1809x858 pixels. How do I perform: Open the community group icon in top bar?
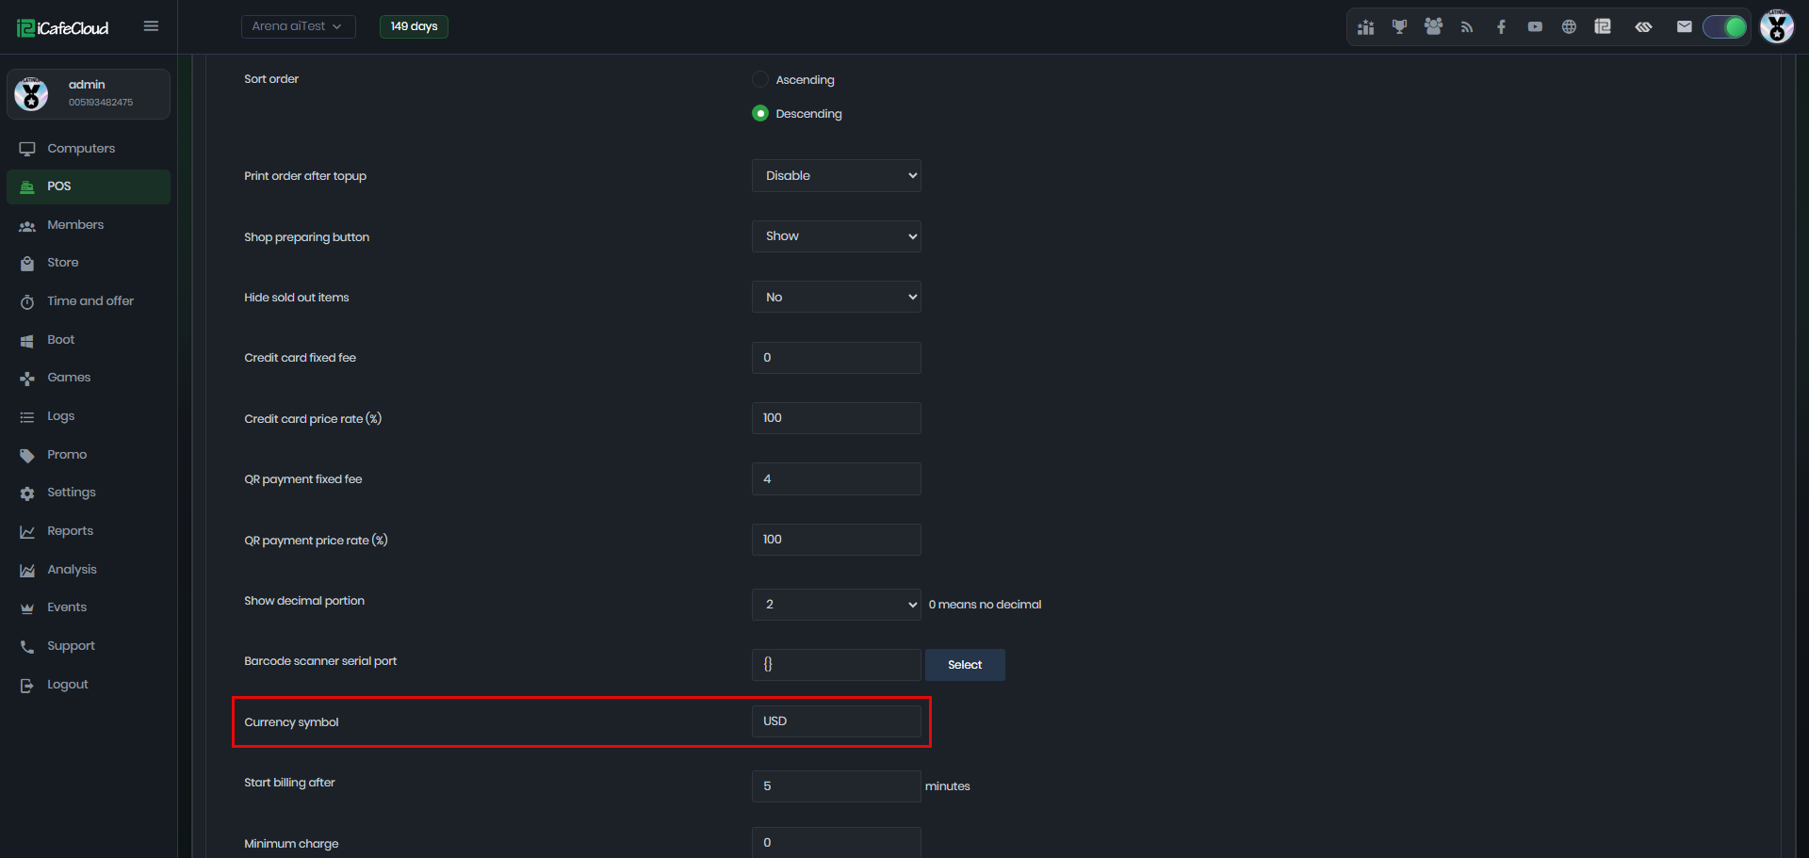coord(1433,27)
